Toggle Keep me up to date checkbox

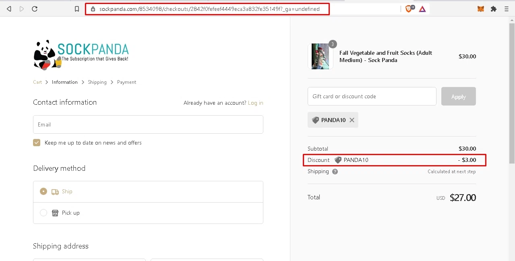pos(37,143)
